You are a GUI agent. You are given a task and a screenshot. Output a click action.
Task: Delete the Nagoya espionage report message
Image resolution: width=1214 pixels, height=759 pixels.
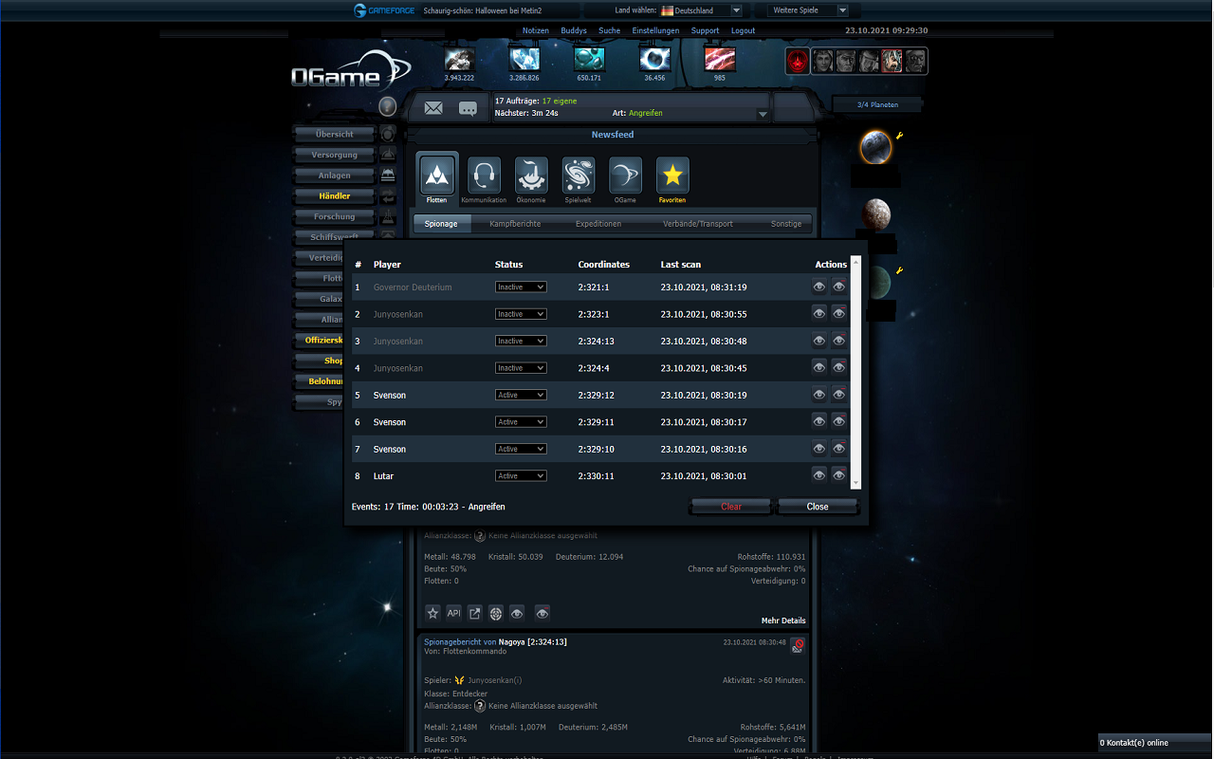[x=799, y=645]
